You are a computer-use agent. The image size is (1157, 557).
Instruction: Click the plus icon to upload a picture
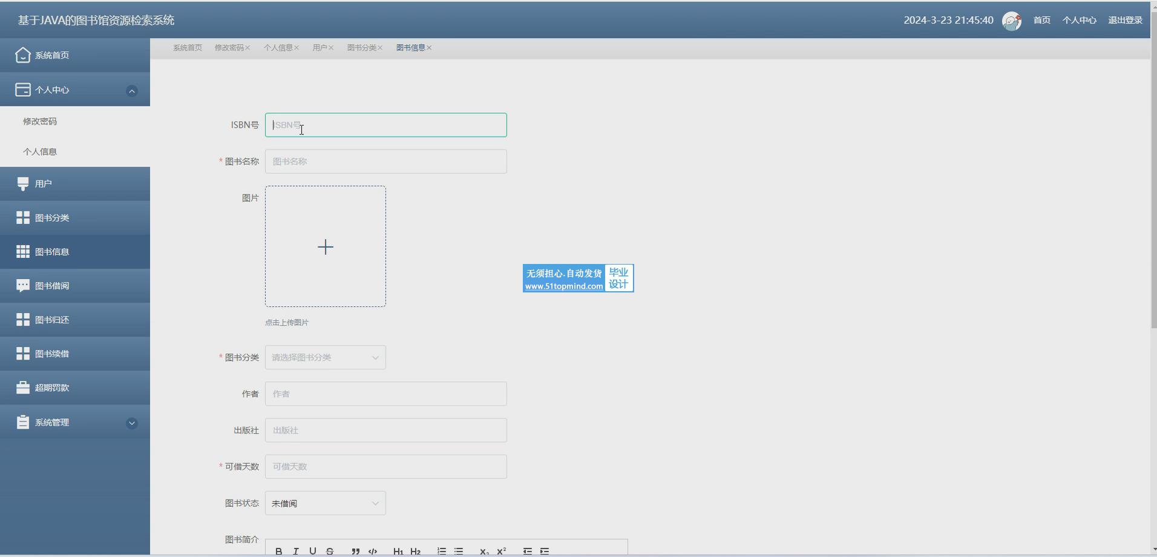(x=326, y=246)
